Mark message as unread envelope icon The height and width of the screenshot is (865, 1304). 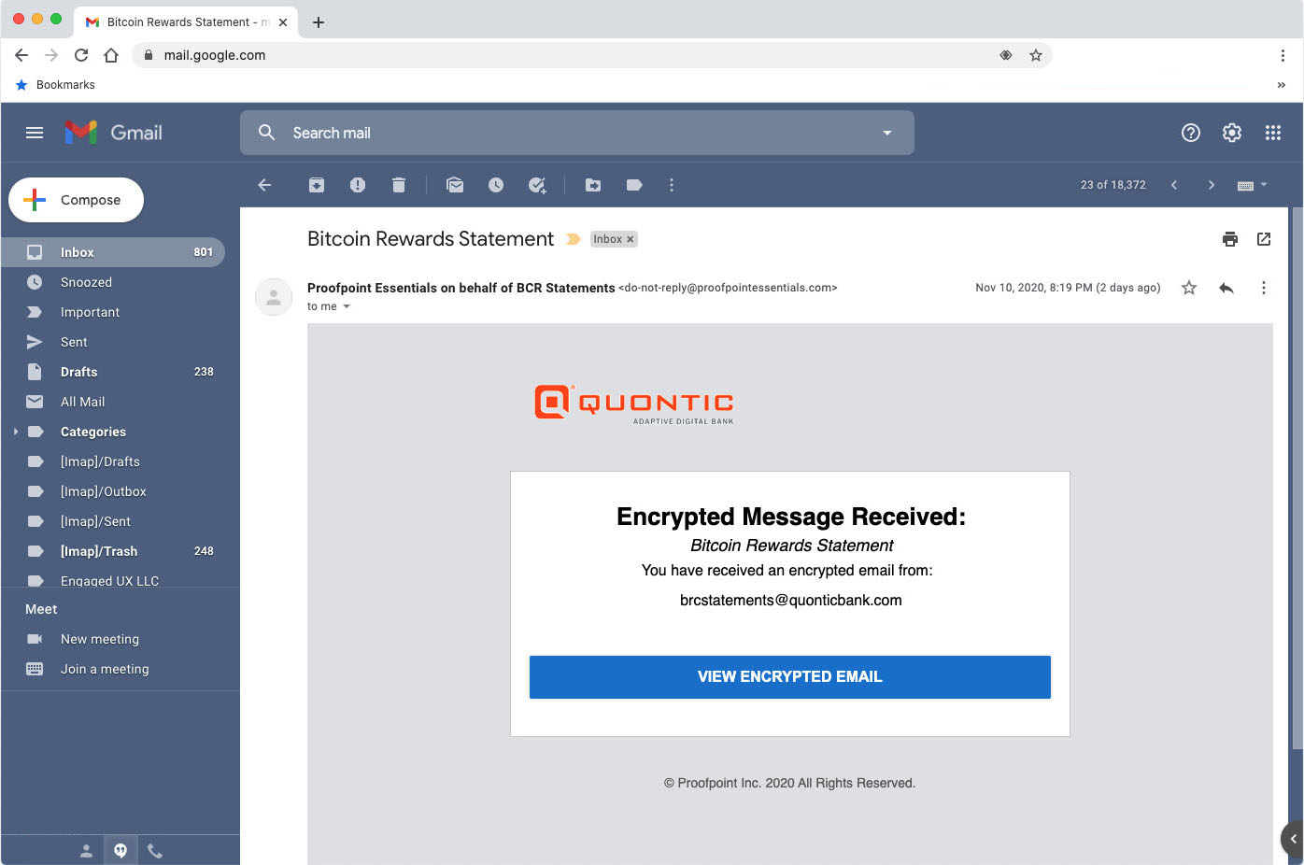(455, 185)
